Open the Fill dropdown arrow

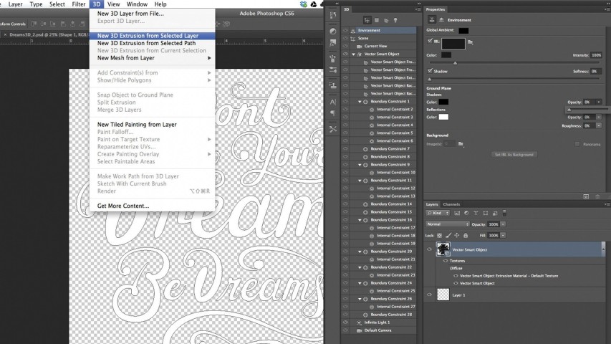pyautogui.click(x=503, y=236)
